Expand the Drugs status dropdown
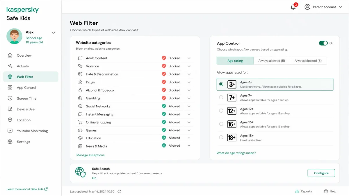349x196 pixels. [x=189, y=82]
